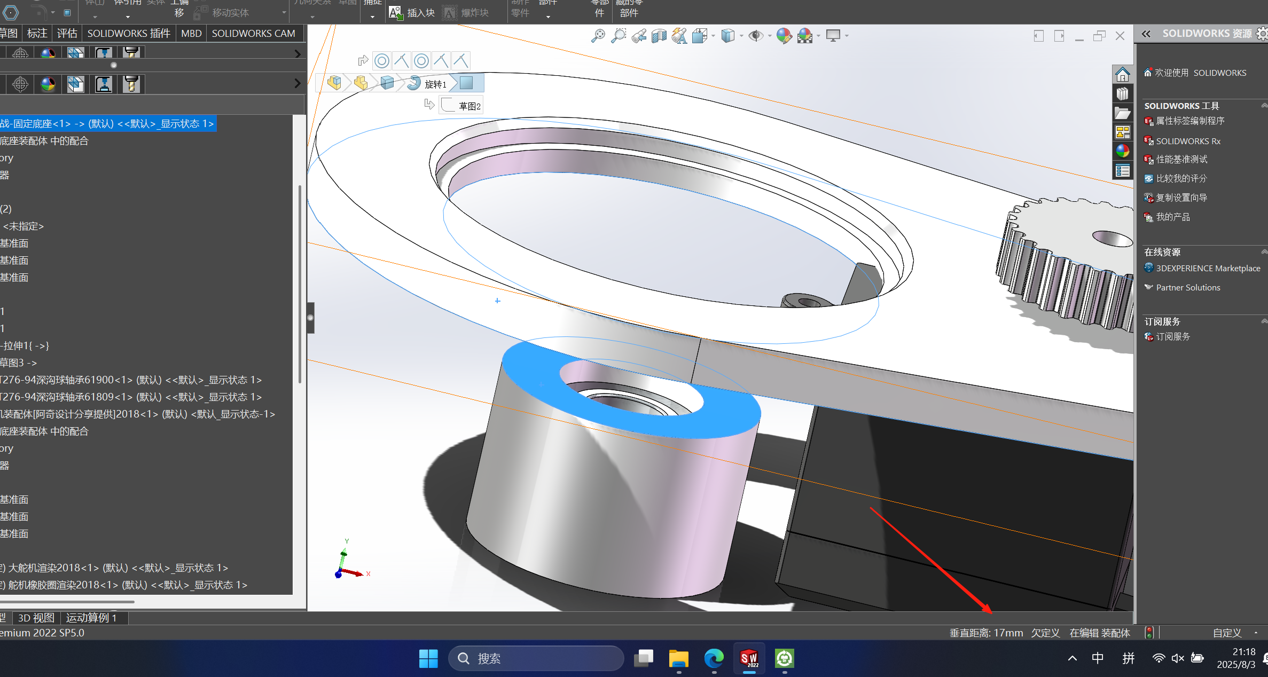Expand the View Settings monitor dropdown
Image resolution: width=1268 pixels, height=677 pixels.
(x=847, y=36)
